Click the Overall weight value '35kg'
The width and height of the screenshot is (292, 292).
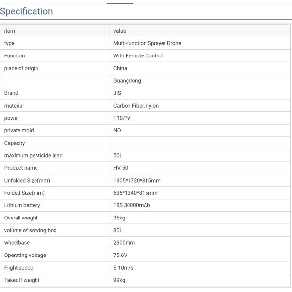click(x=119, y=218)
